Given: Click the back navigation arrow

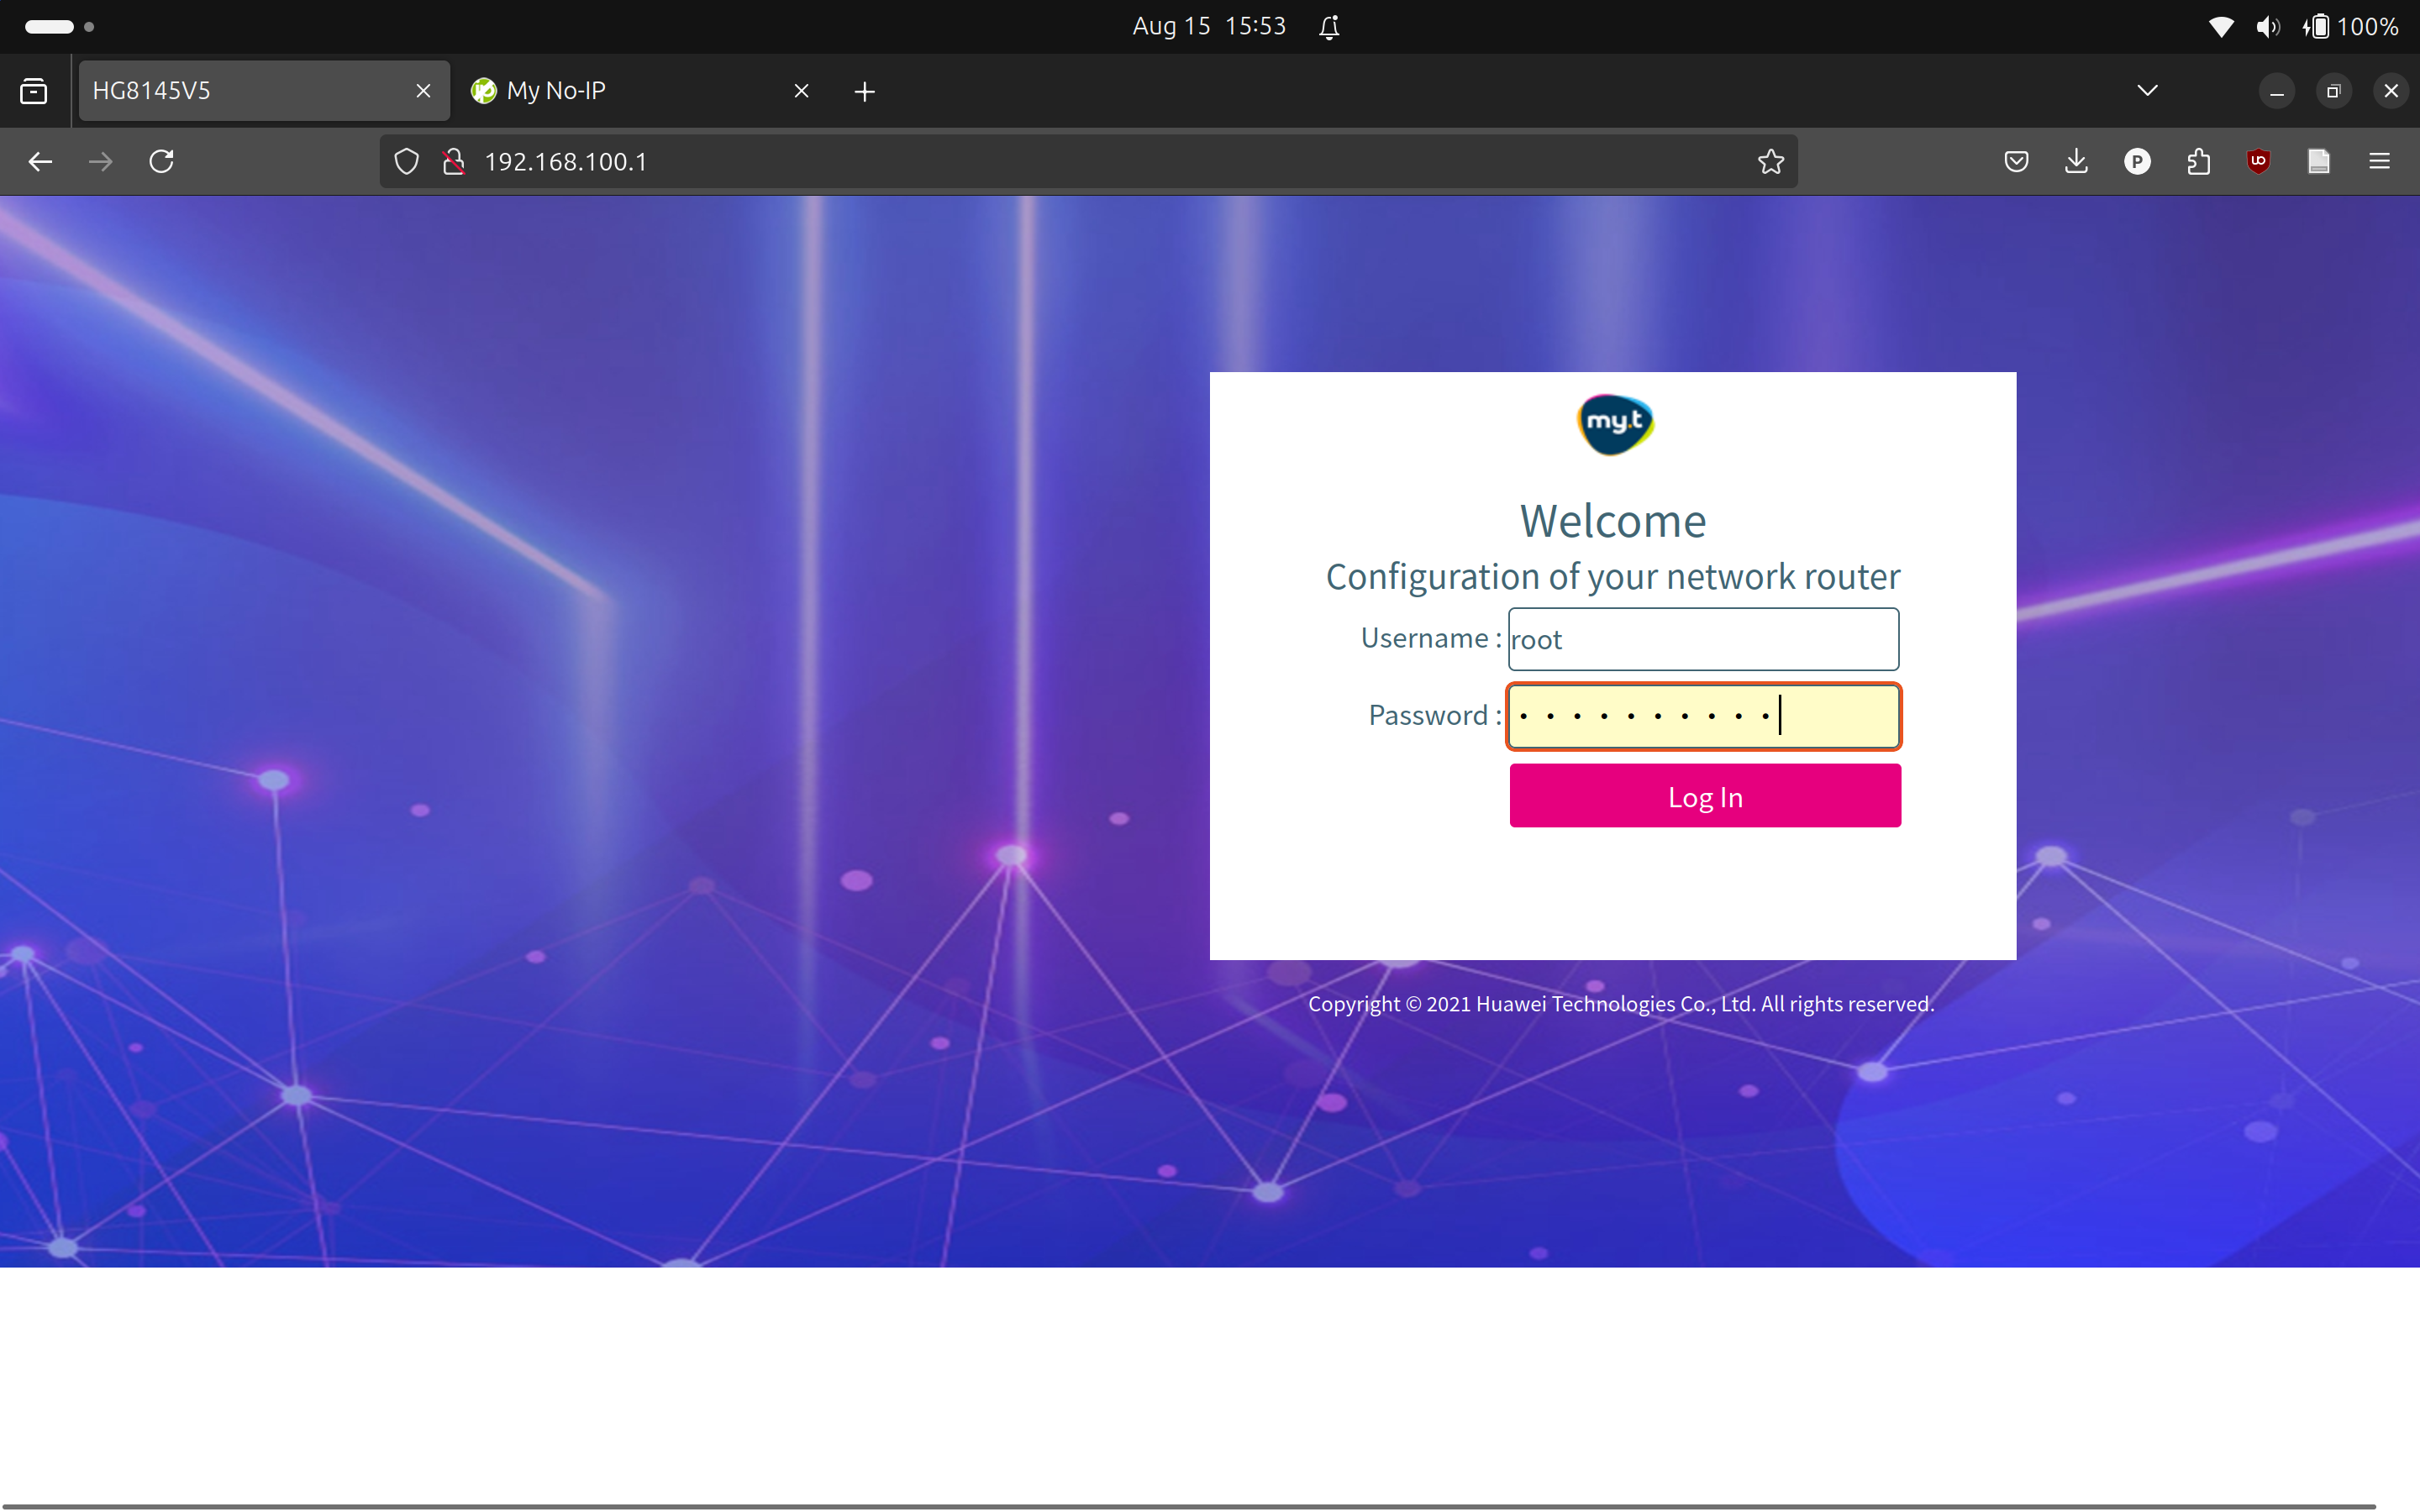Looking at the screenshot, I should pos(39,161).
